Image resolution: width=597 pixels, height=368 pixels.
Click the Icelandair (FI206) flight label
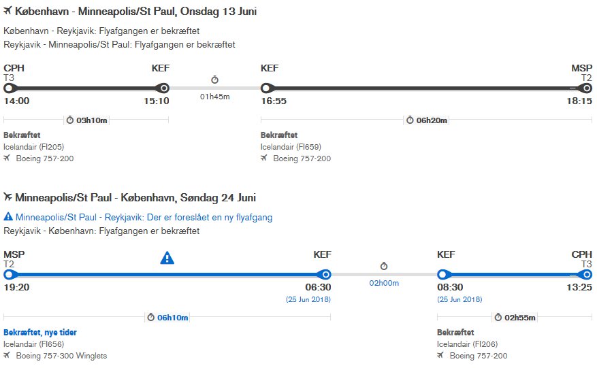click(467, 344)
